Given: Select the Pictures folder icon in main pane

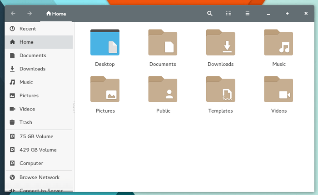Looking at the screenshot, I should (x=105, y=89).
